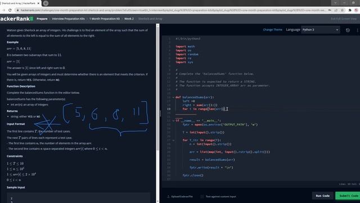Click the 'Returns' heading

point(12,111)
